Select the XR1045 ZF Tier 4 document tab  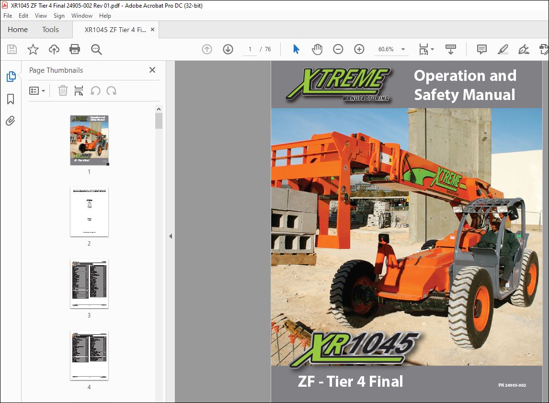pyautogui.click(x=115, y=30)
